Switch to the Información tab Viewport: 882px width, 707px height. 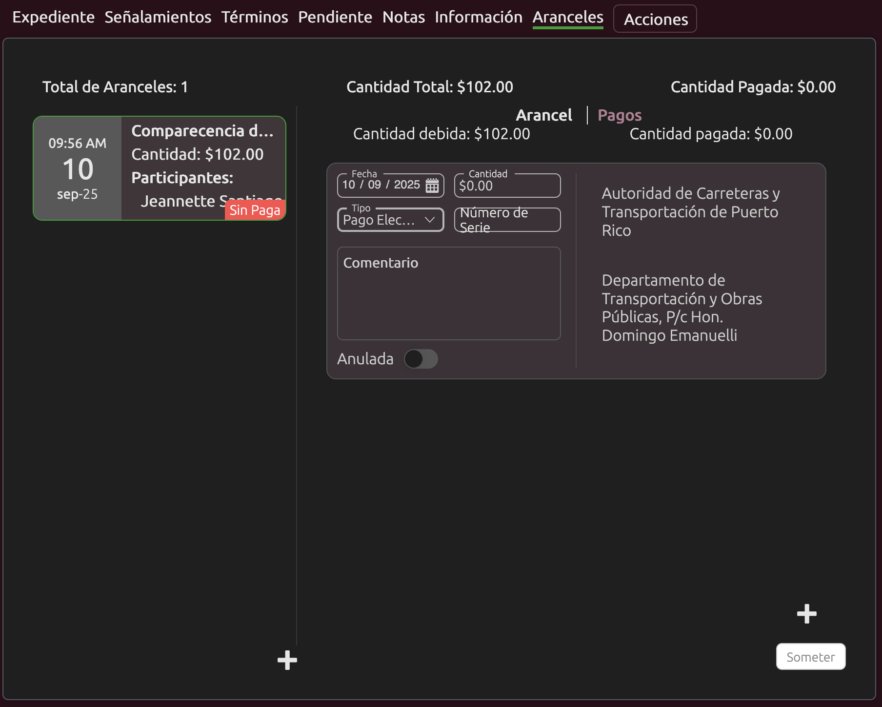tap(478, 17)
